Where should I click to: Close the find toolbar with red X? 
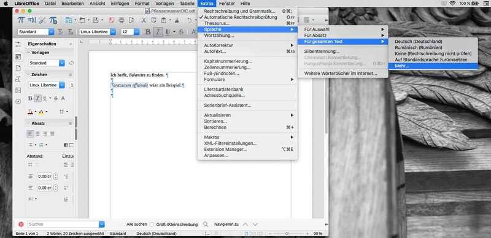tap(21, 225)
